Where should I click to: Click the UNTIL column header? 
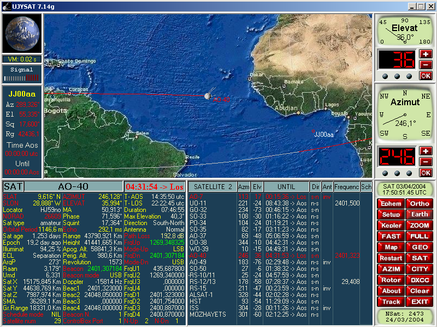[286, 186]
